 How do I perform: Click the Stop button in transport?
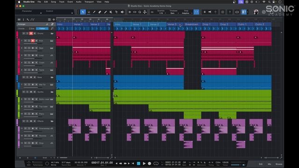[x=139, y=163]
